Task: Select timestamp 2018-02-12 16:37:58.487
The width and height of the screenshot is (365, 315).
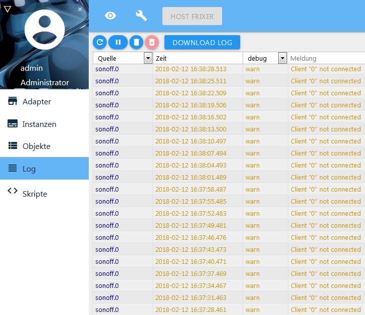Action: click(191, 189)
